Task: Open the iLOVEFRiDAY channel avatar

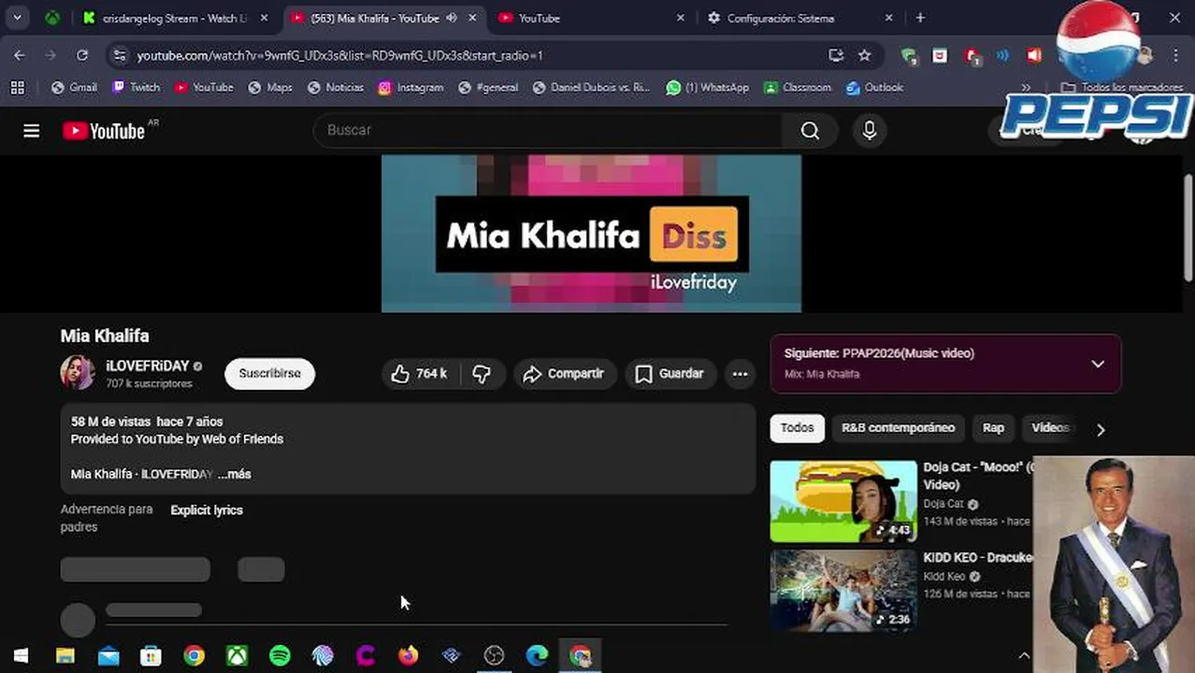Action: 78,373
